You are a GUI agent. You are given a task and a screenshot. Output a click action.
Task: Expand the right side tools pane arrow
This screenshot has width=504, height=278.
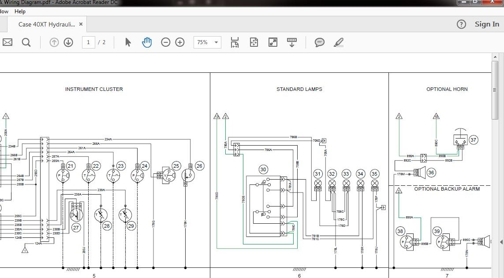pyautogui.click(x=501, y=242)
